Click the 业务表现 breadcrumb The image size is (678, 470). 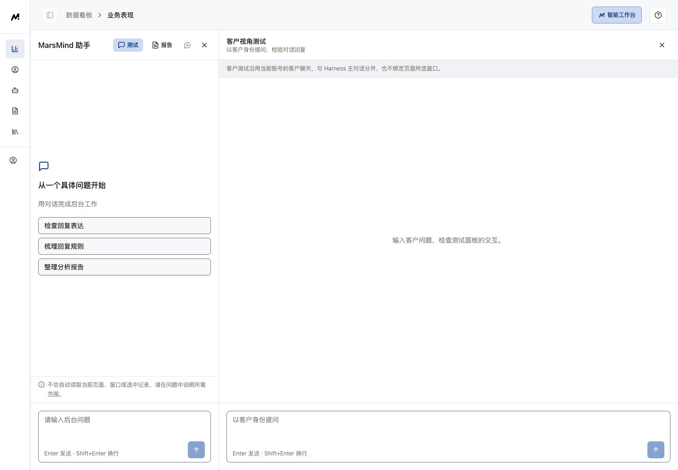pyautogui.click(x=121, y=15)
